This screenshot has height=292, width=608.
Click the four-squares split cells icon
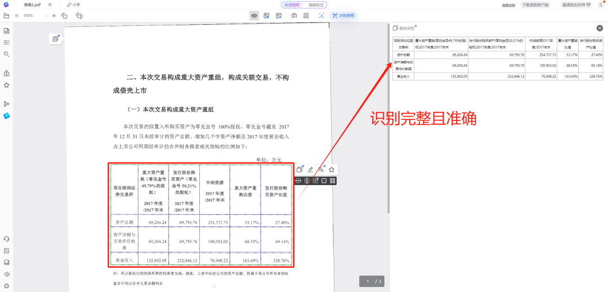click(x=332, y=181)
